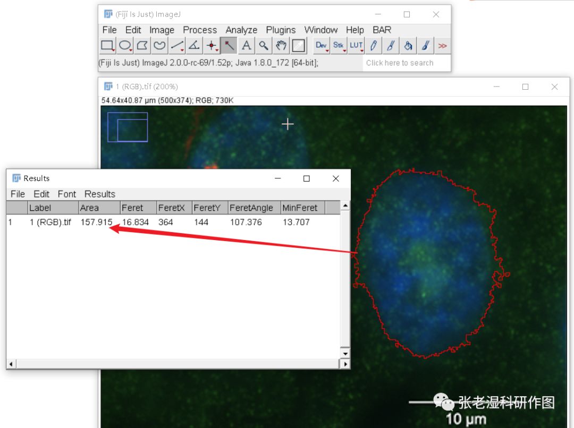Open Results menu in Results window

point(100,194)
